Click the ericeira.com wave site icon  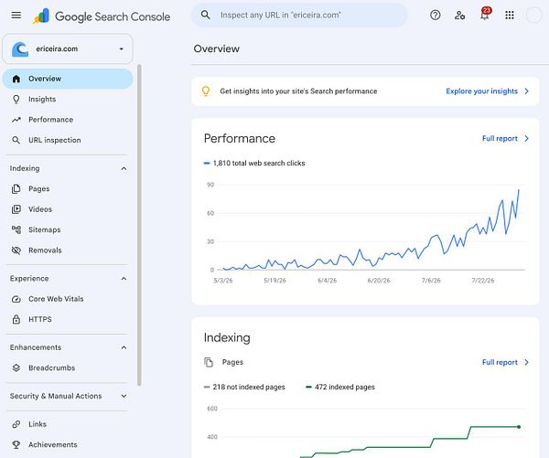click(20, 49)
